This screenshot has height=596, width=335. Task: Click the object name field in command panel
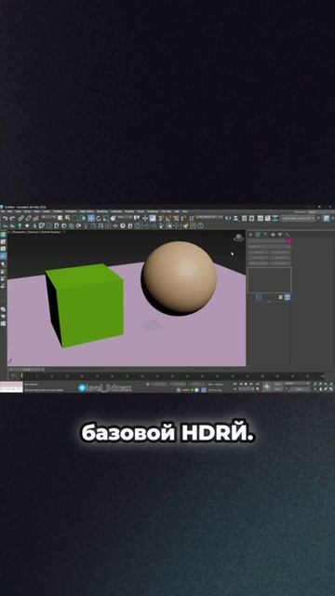click(x=266, y=240)
